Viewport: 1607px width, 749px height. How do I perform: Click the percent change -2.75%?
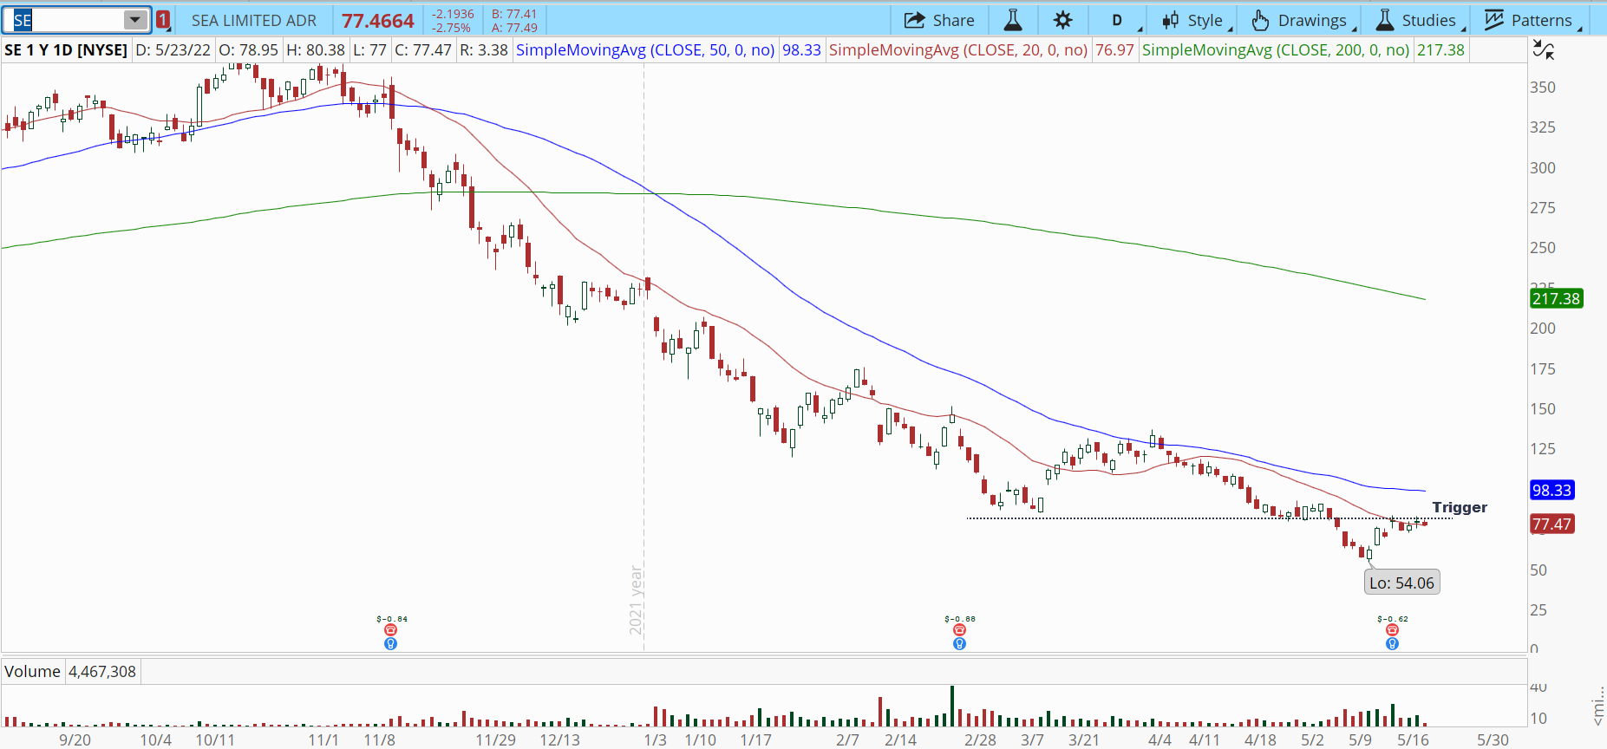pos(451,28)
